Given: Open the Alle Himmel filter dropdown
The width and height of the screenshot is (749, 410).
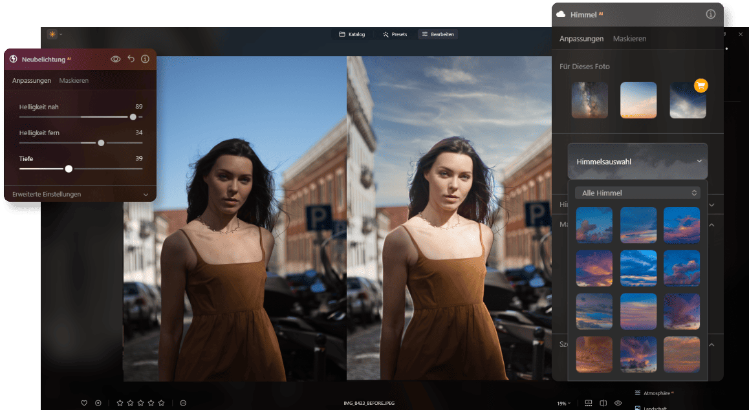Looking at the screenshot, I should pos(638,193).
